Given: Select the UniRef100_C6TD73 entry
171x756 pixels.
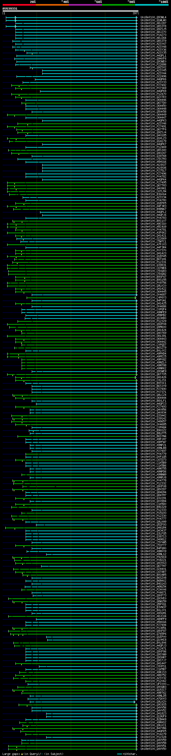Looking at the screenshot, I should (x=153, y=460).
